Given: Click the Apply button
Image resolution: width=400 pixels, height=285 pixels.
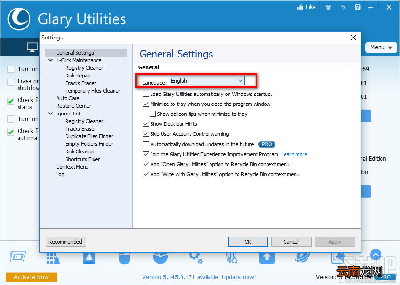Looking at the screenshot, I should pyautogui.click(x=335, y=241).
